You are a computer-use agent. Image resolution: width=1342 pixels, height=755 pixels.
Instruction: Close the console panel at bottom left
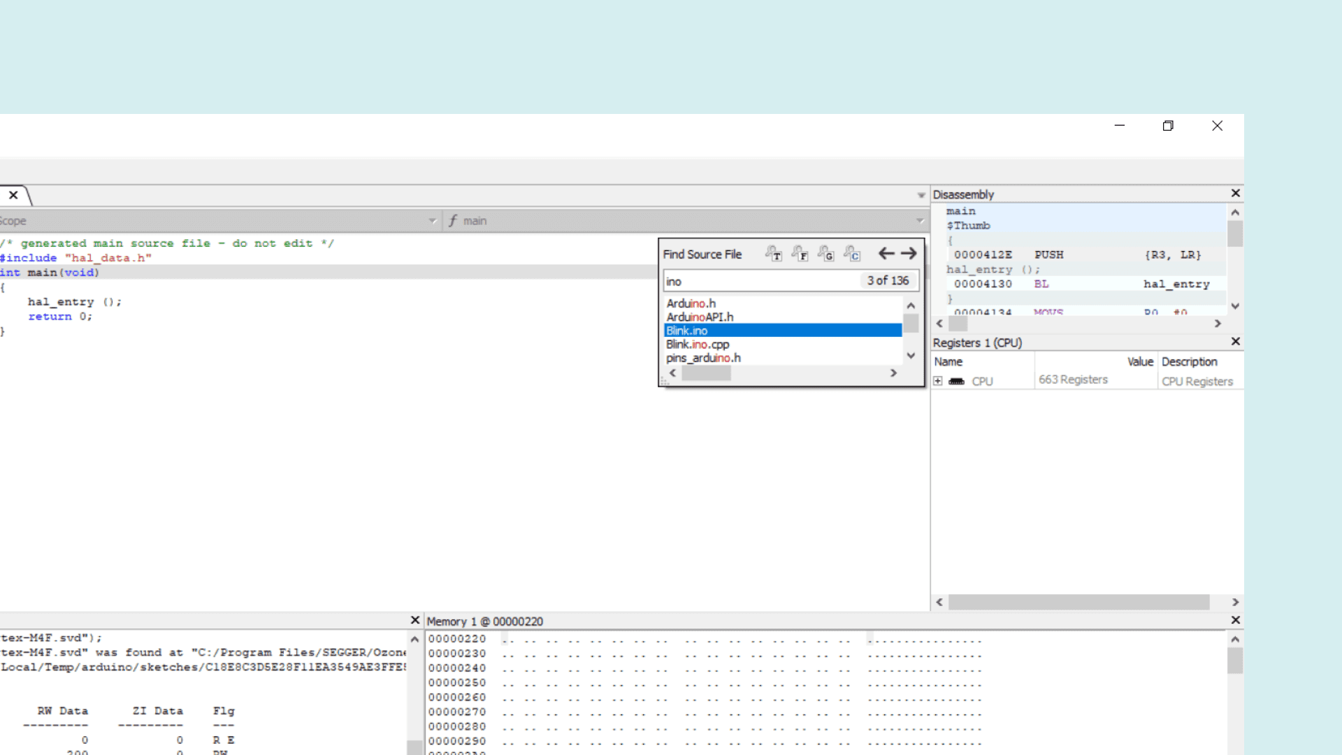coord(414,621)
